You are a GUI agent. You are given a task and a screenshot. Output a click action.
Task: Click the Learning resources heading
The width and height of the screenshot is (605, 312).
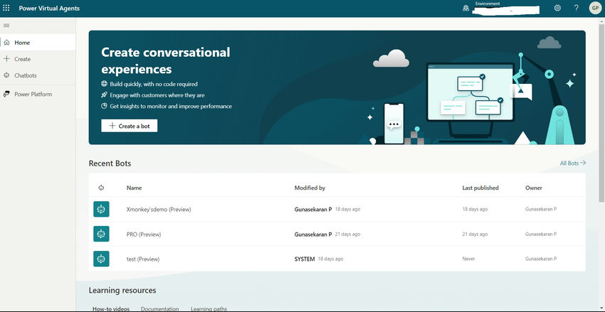tap(122, 291)
